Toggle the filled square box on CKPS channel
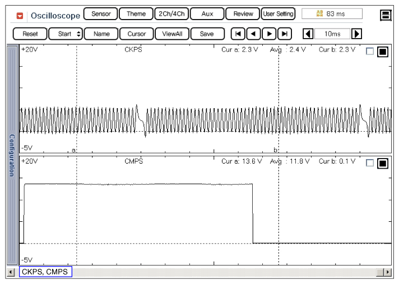399x284 pixels. pyautogui.click(x=383, y=52)
